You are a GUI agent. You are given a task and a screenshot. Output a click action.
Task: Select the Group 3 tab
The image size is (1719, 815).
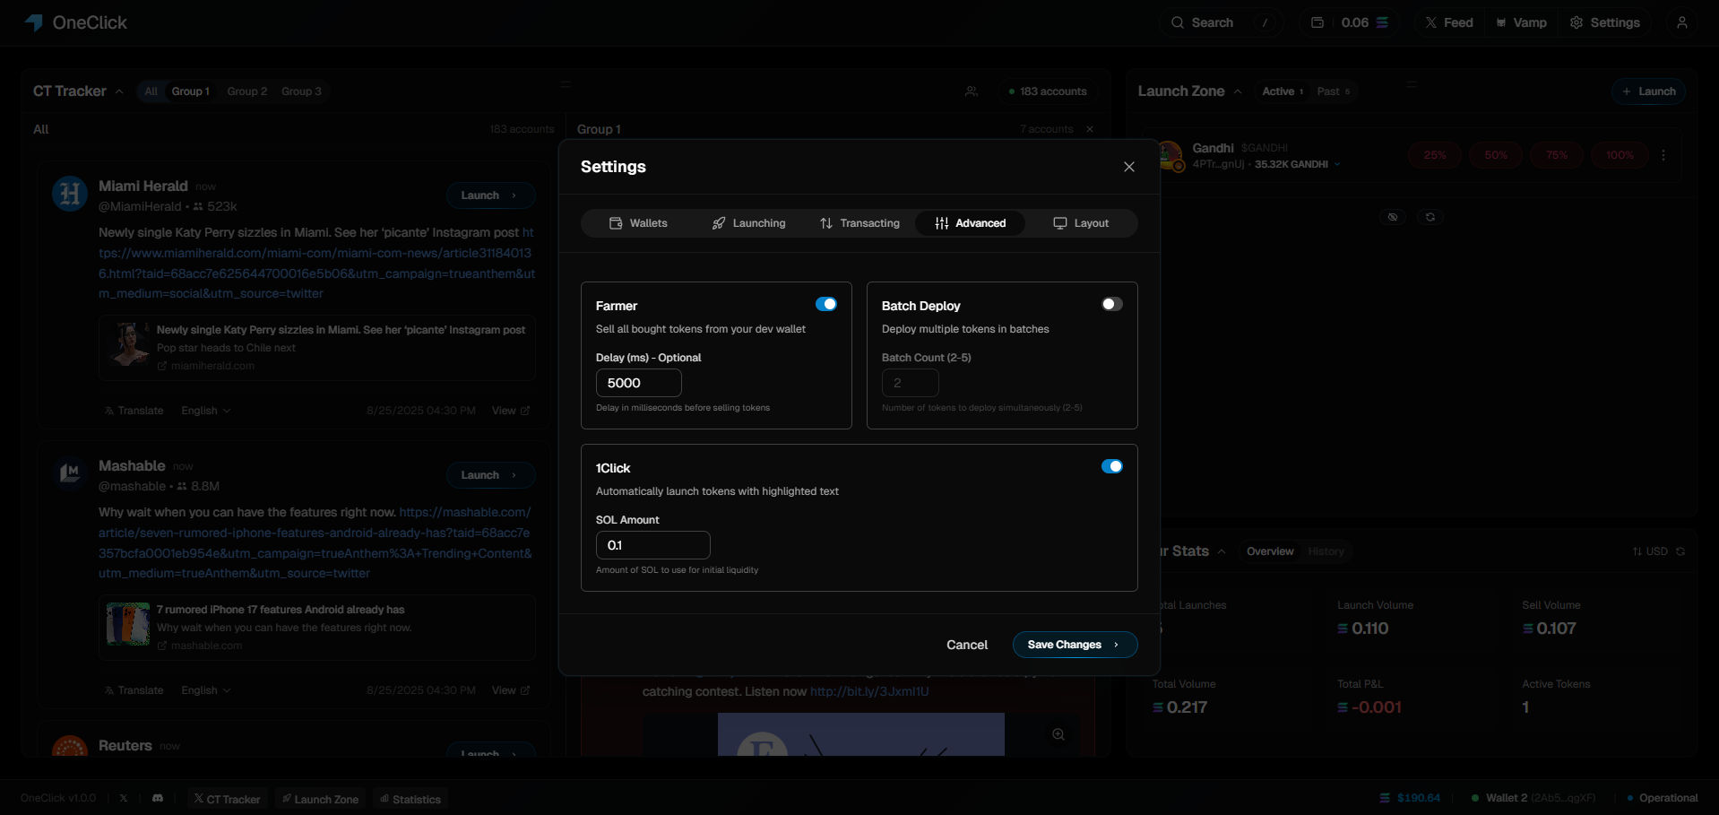[301, 91]
